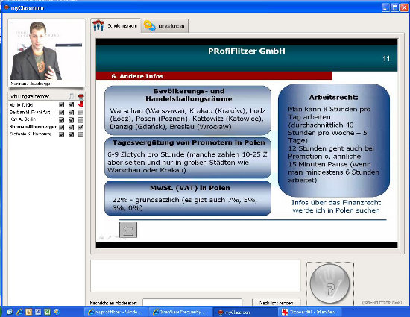Toggle audio checkbox for Stefanie K. Hamburg
The image size is (410, 317).
(x=71, y=134)
